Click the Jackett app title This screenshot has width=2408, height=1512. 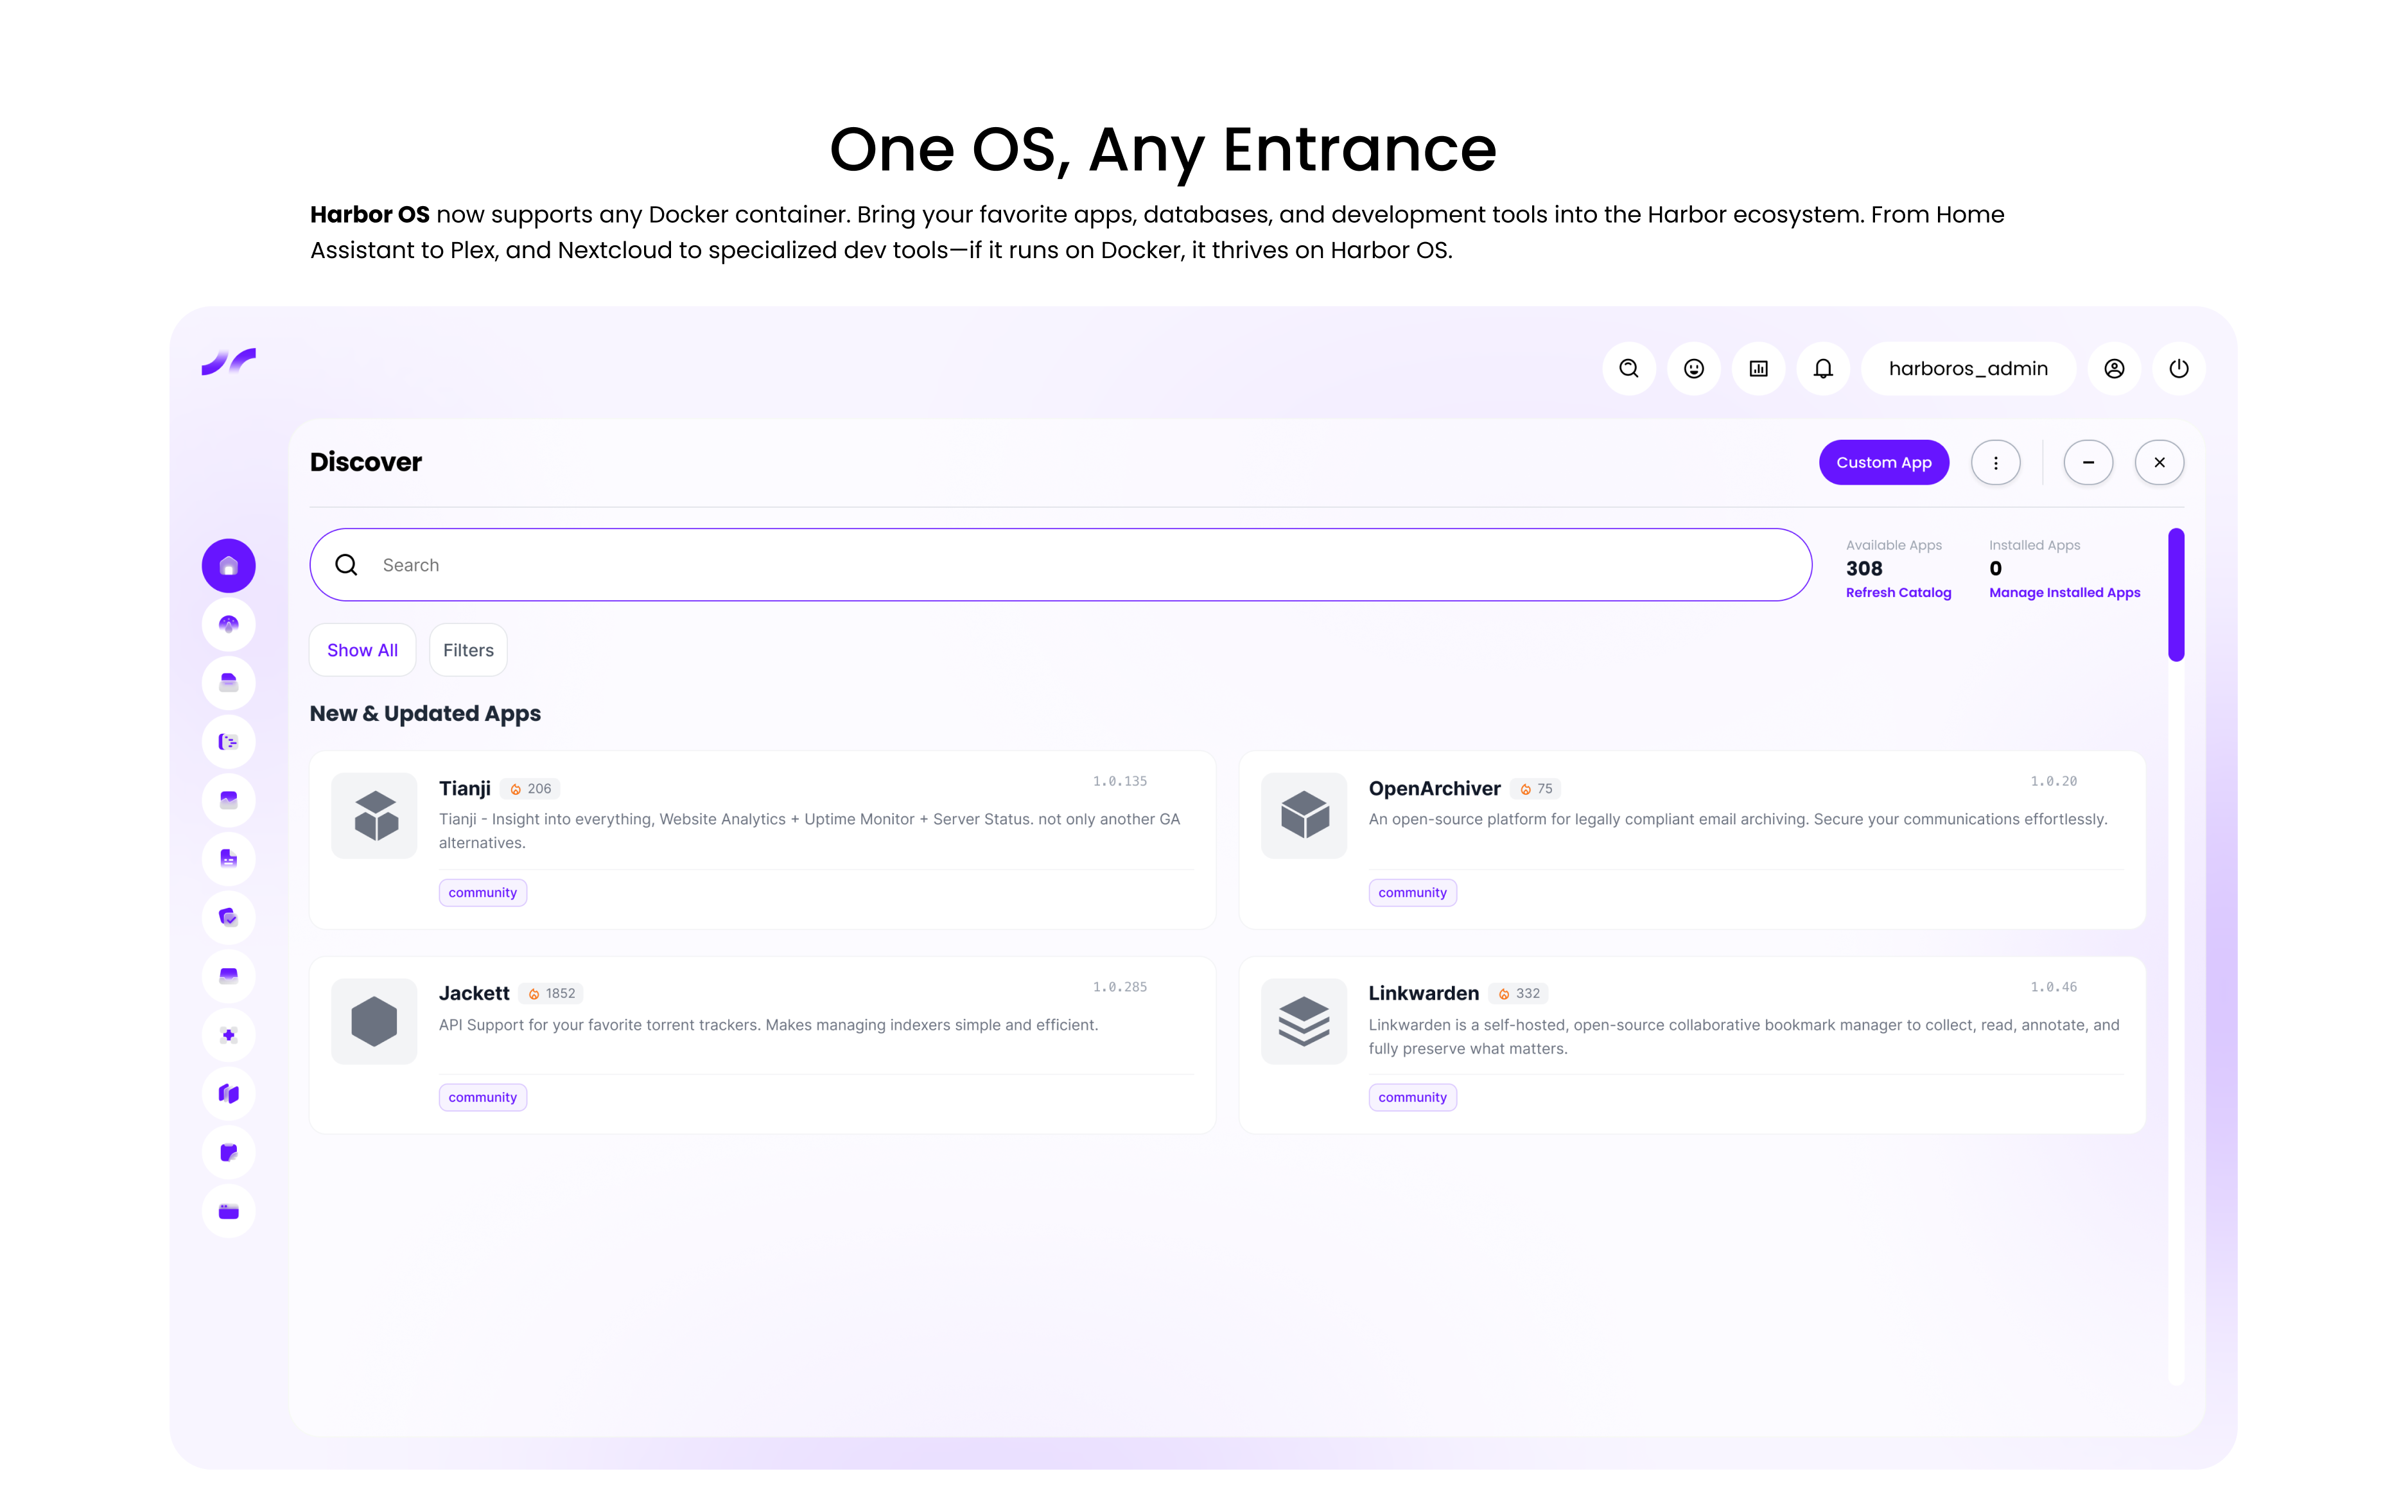(x=474, y=993)
